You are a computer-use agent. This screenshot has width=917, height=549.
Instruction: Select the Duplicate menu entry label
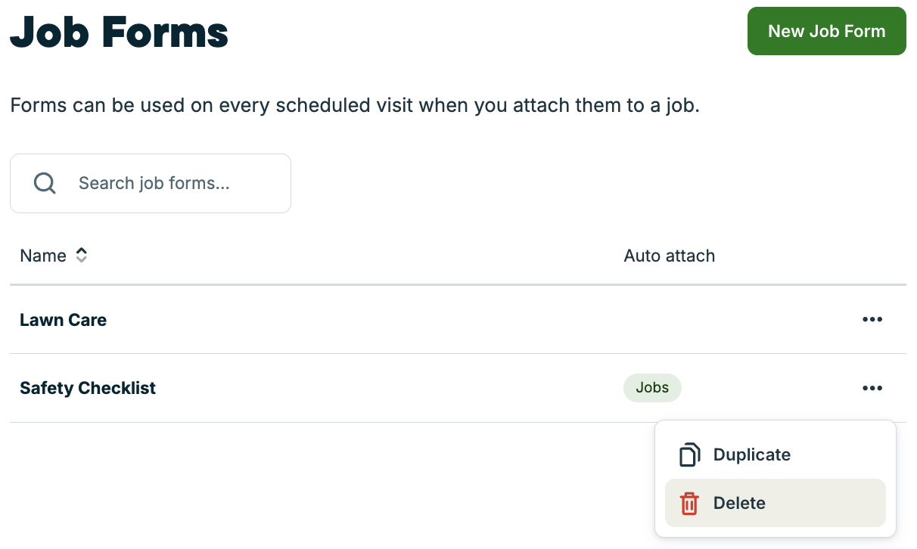pyautogui.click(x=752, y=455)
